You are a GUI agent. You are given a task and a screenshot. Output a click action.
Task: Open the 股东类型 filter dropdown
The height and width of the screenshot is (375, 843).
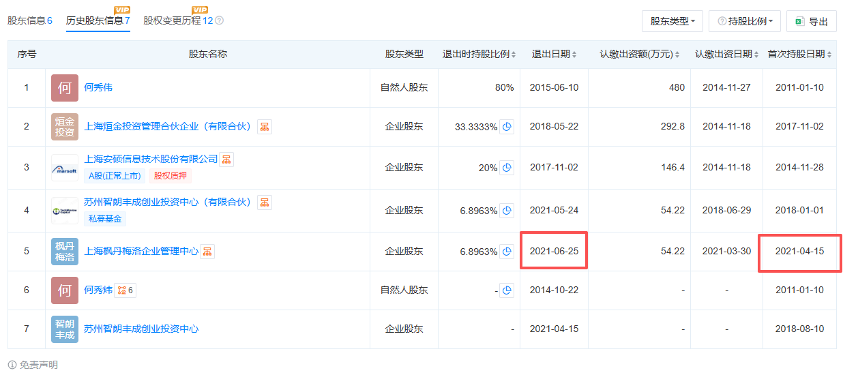672,21
